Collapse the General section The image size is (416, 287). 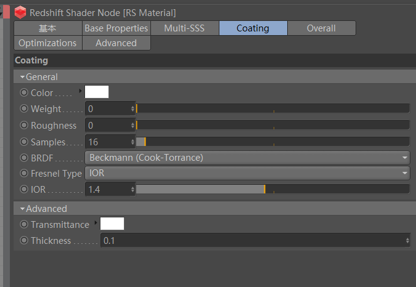coord(23,77)
